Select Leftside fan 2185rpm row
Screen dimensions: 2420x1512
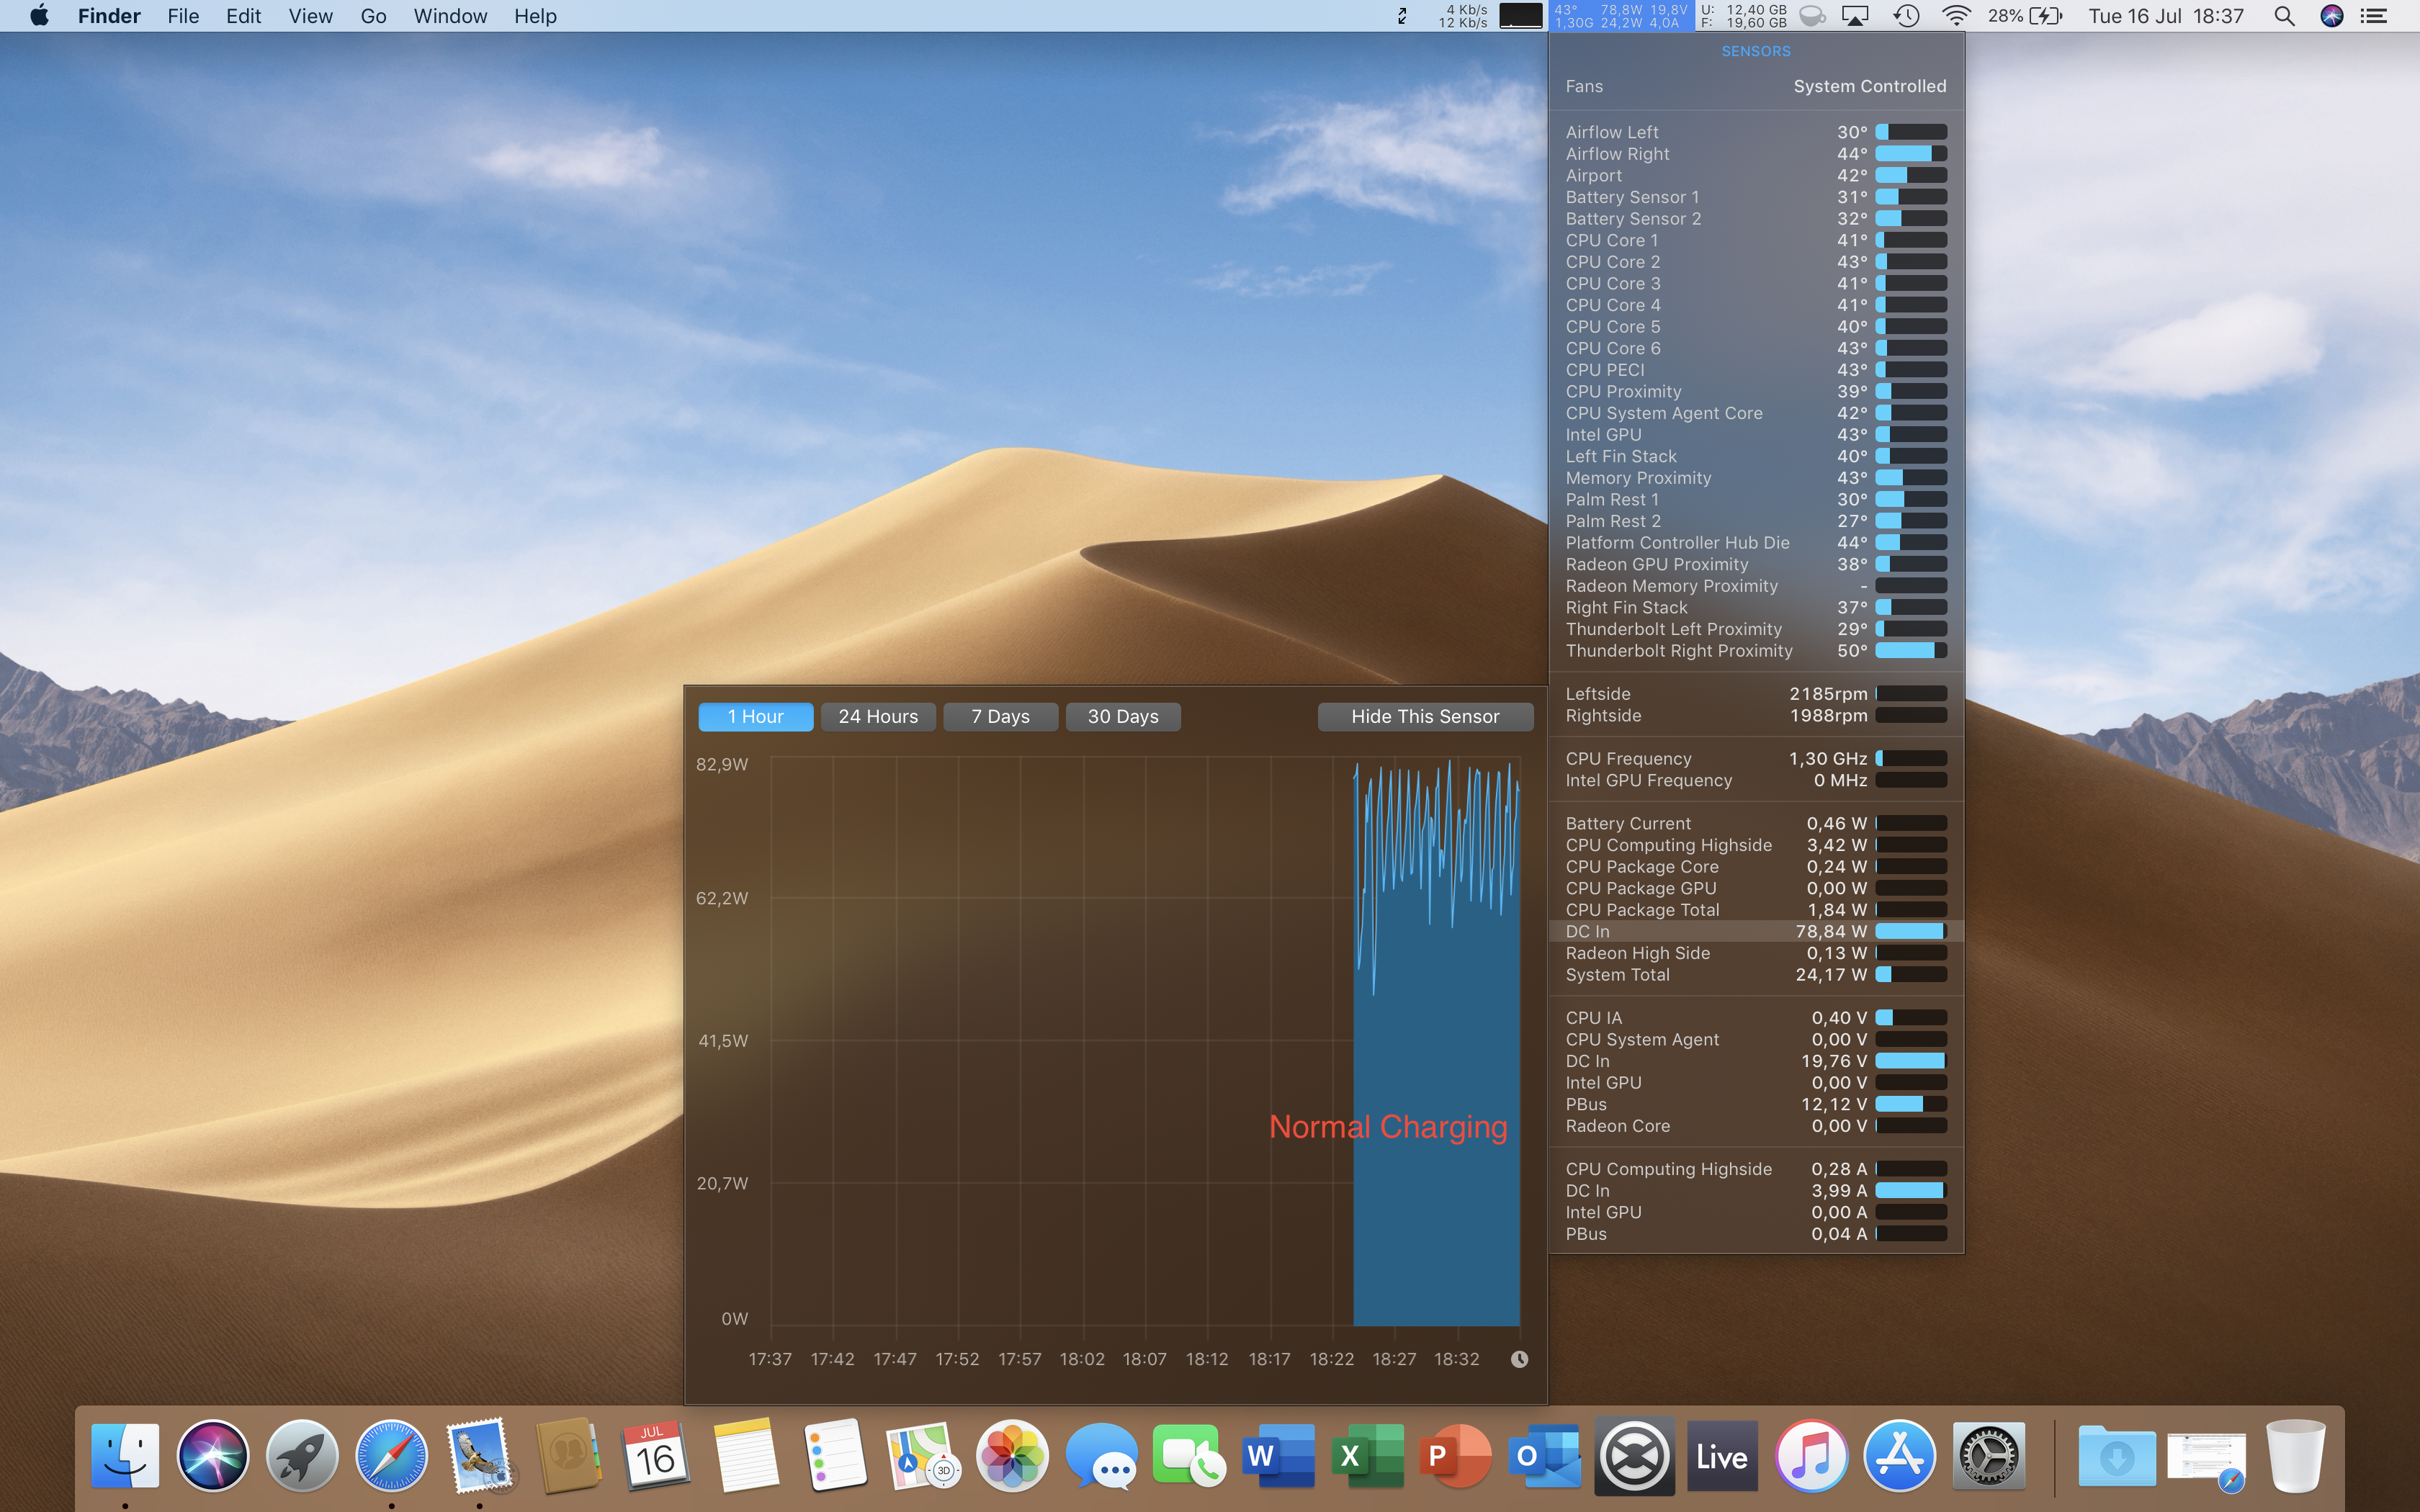click(x=1756, y=694)
